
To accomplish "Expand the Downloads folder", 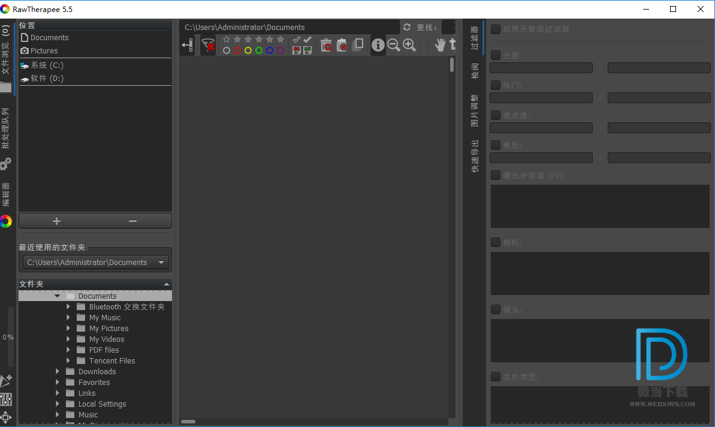I will [x=57, y=371].
